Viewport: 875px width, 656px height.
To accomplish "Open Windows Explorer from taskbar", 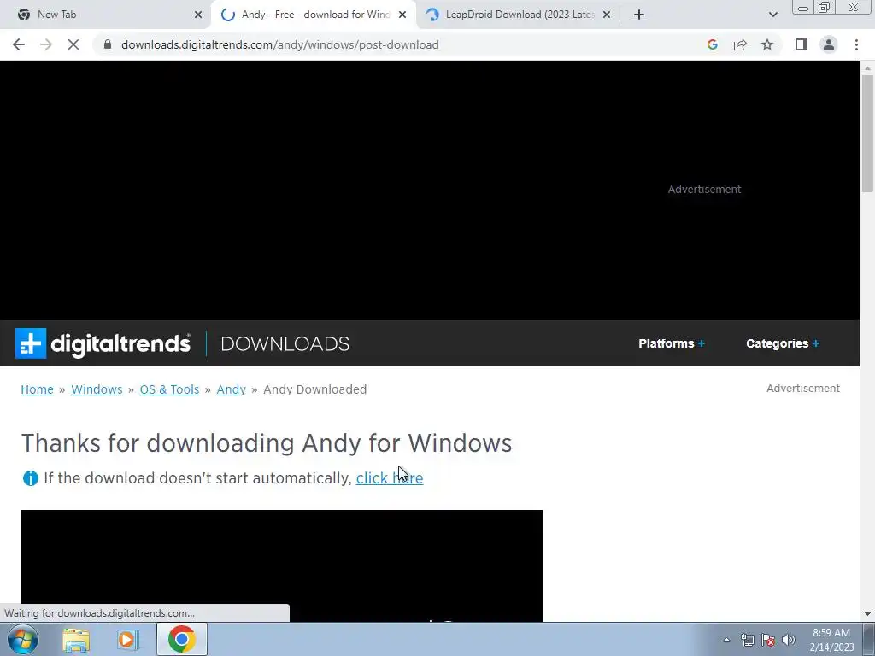I will coord(76,640).
